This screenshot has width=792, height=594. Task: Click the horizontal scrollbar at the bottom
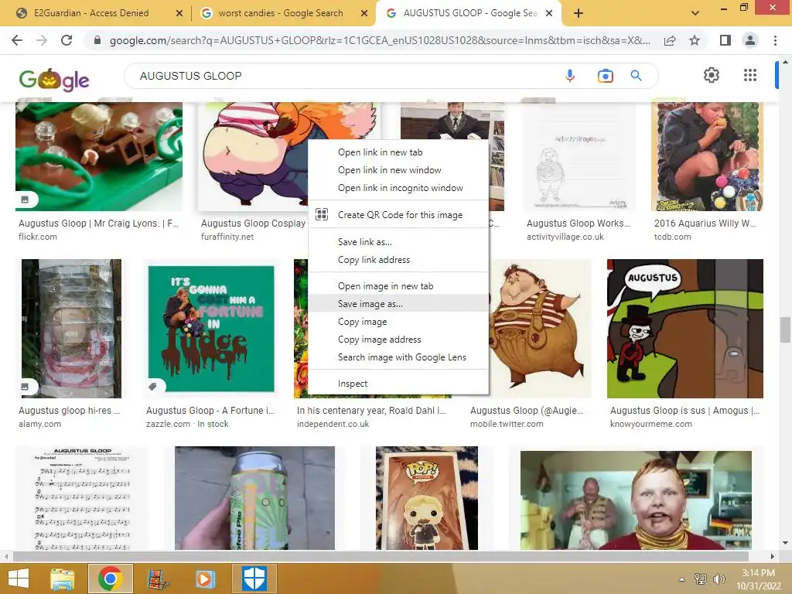pos(381,556)
